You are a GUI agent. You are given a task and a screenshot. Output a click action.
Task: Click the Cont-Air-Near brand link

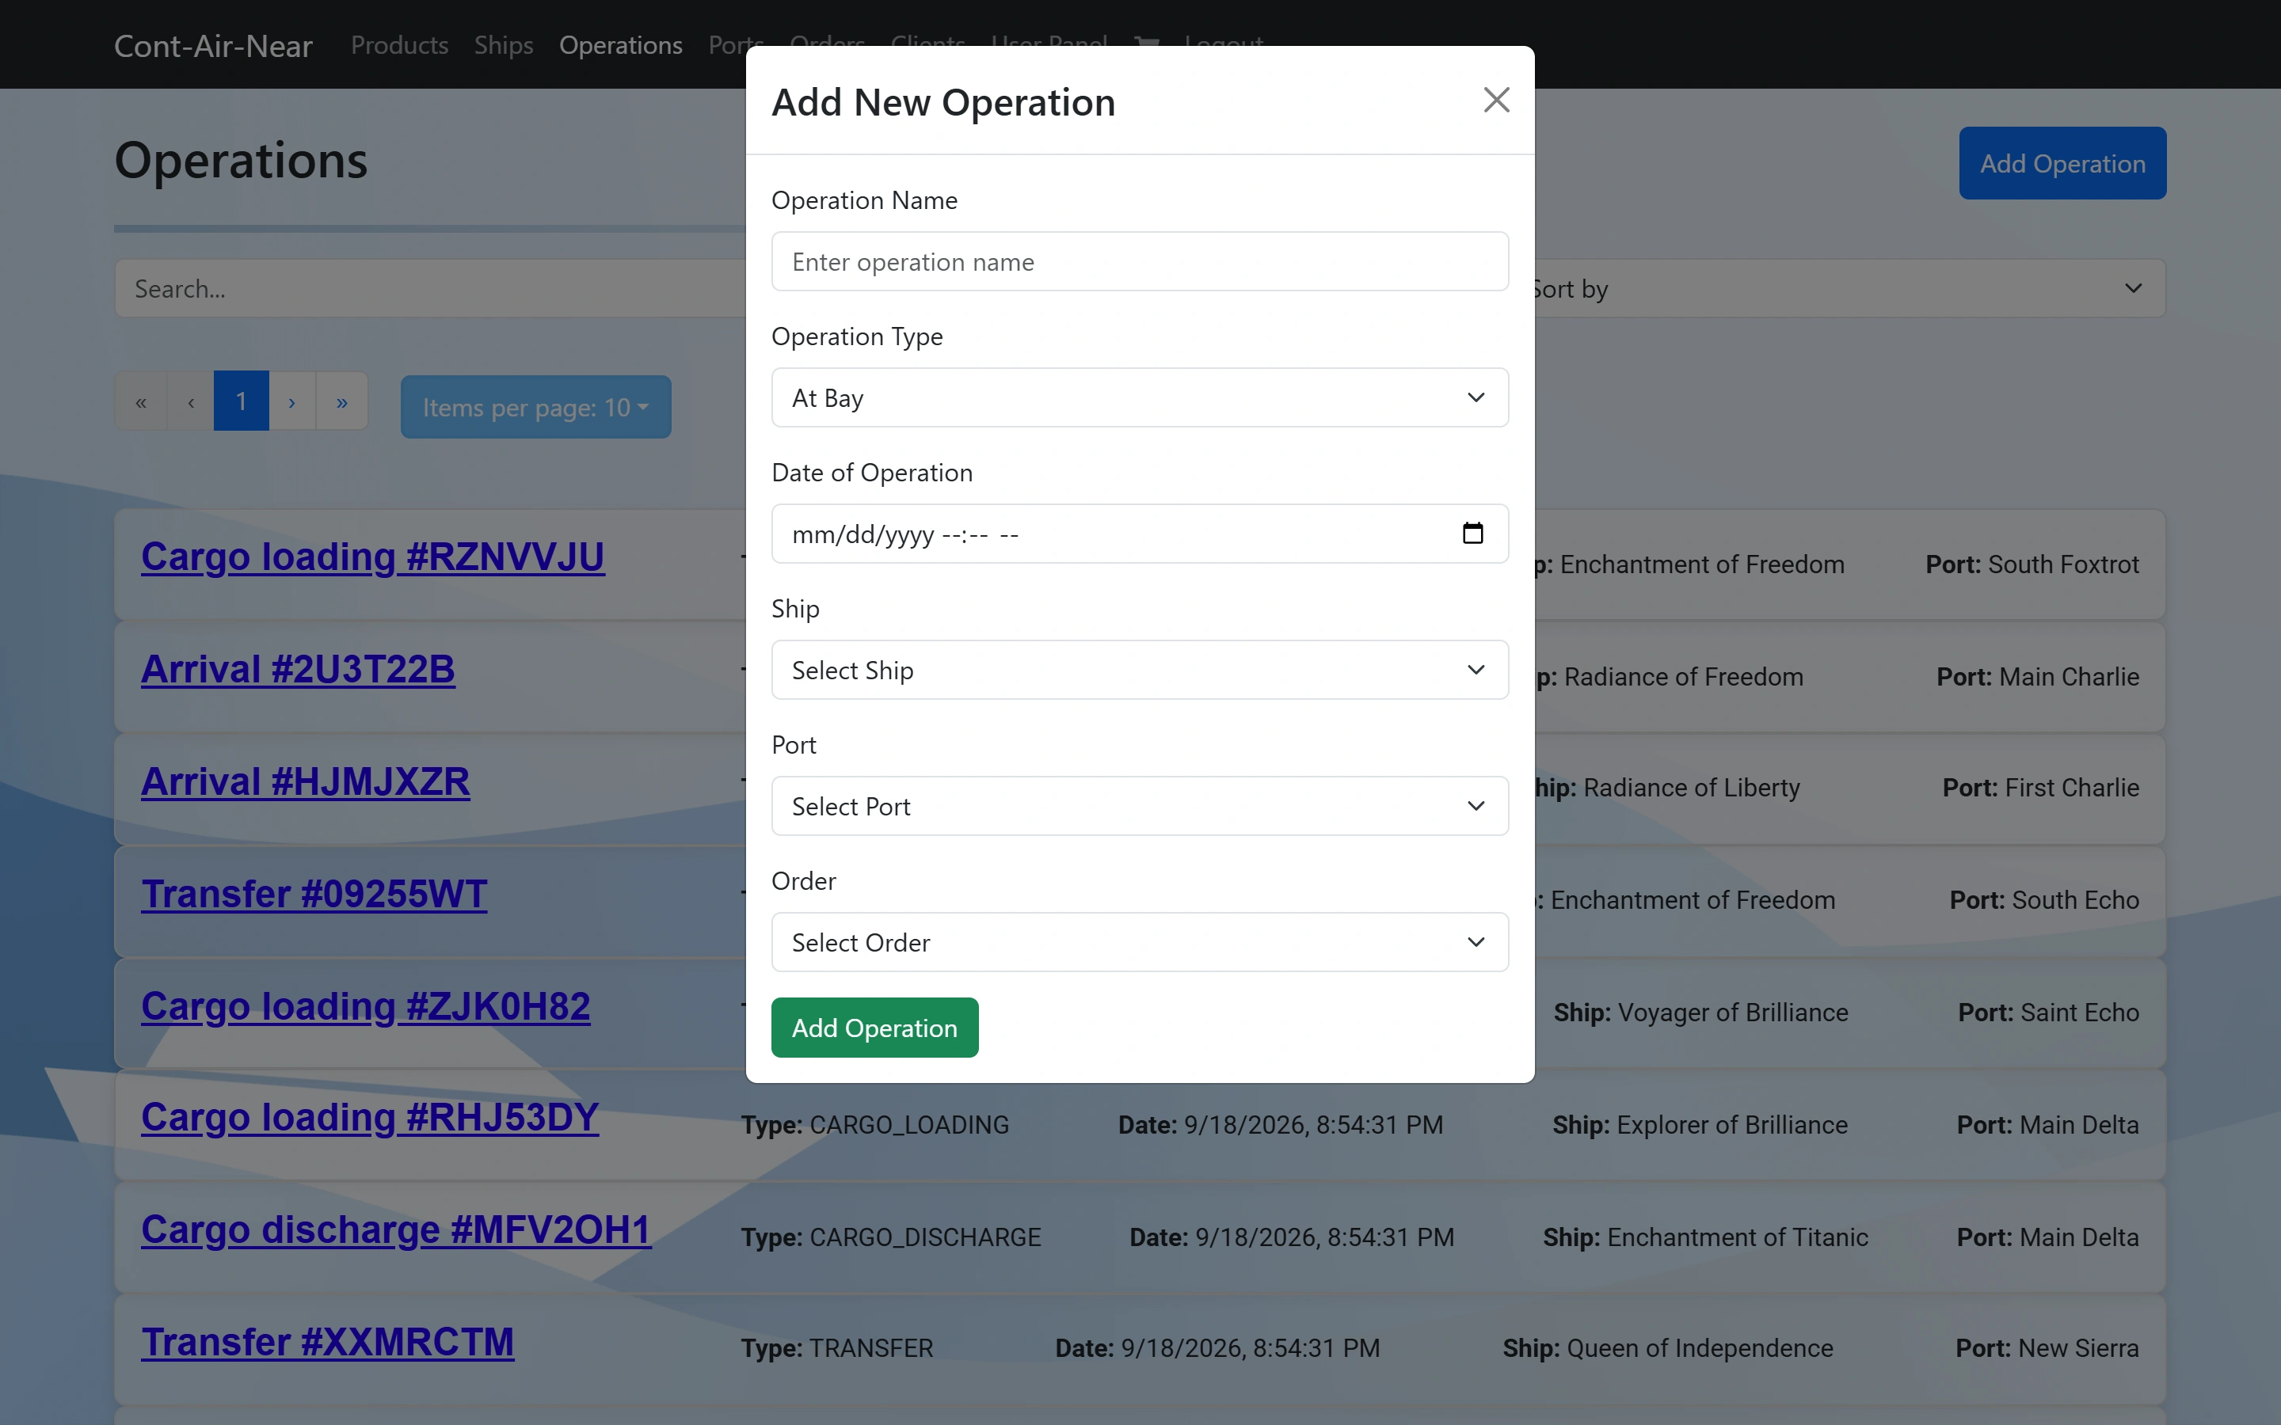pyautogui.click(x=213, y=45)
